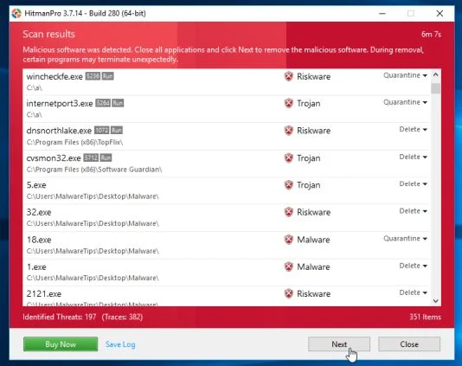Select the 32.exe file name
Image resolution: width=462 pixels, height=366 pixels.
[39, 212]
